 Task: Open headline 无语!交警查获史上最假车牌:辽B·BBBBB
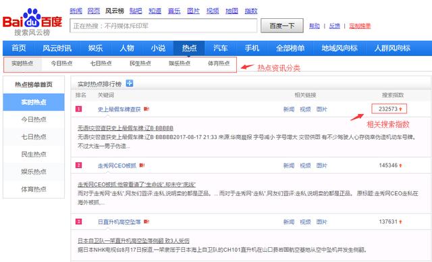click(x=126, y=128)
